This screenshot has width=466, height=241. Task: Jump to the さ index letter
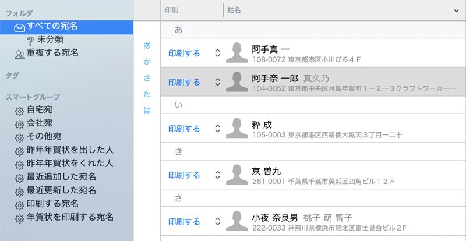pyautogui.click(x=147, y=78)
